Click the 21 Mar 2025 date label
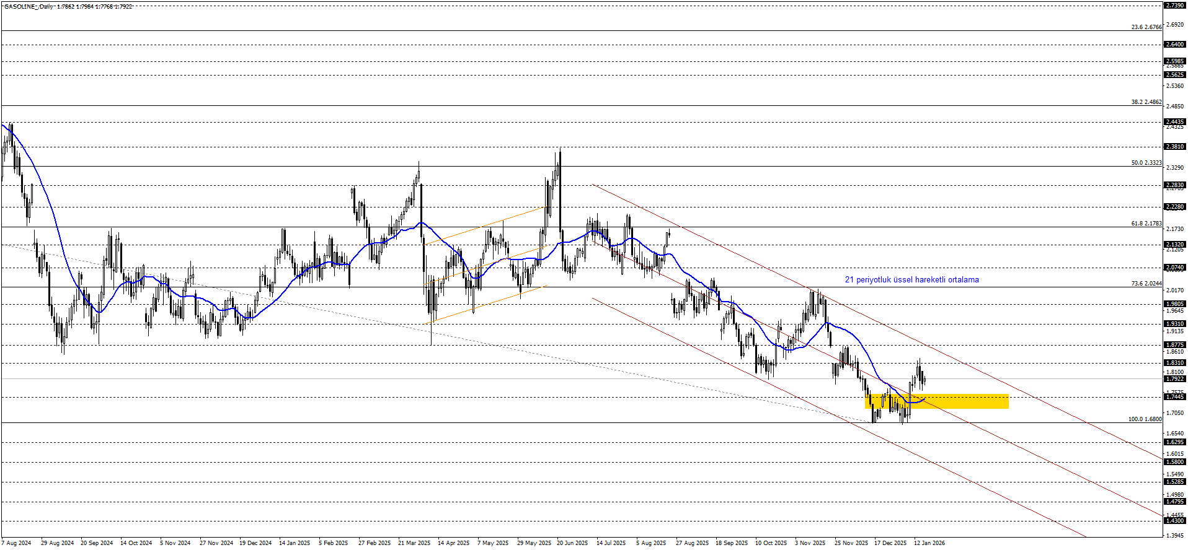 click(414, 543)
